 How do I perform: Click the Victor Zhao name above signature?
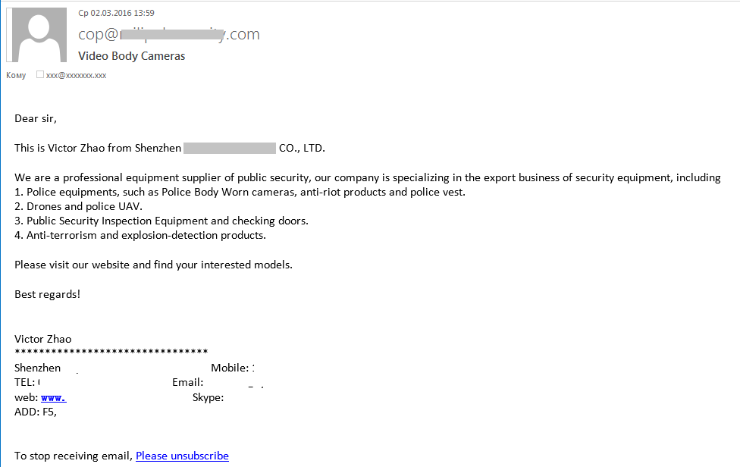(43, 339)
